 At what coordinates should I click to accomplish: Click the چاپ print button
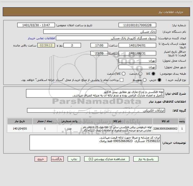(x=74, y=159)
